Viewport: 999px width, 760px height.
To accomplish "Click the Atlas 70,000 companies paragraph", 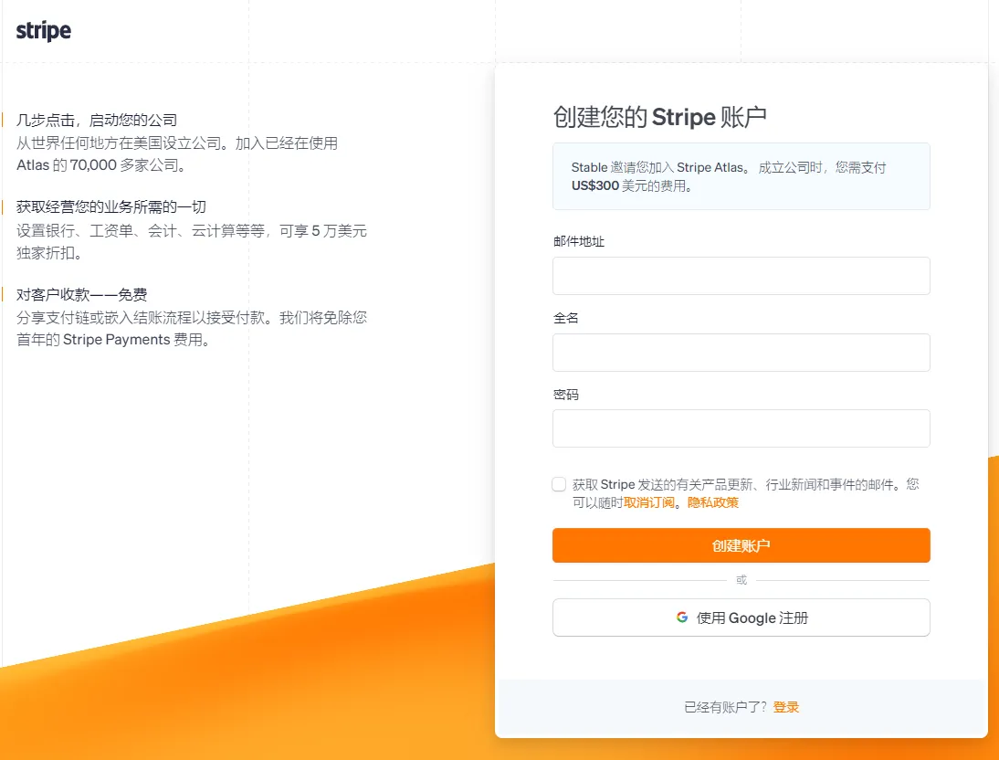I will pos(177,153).
